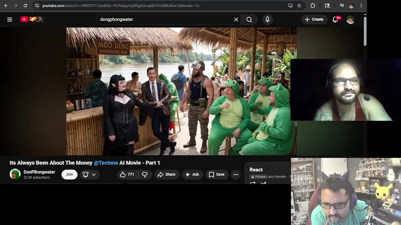Open the DonPBongwater channel name link

39,172
